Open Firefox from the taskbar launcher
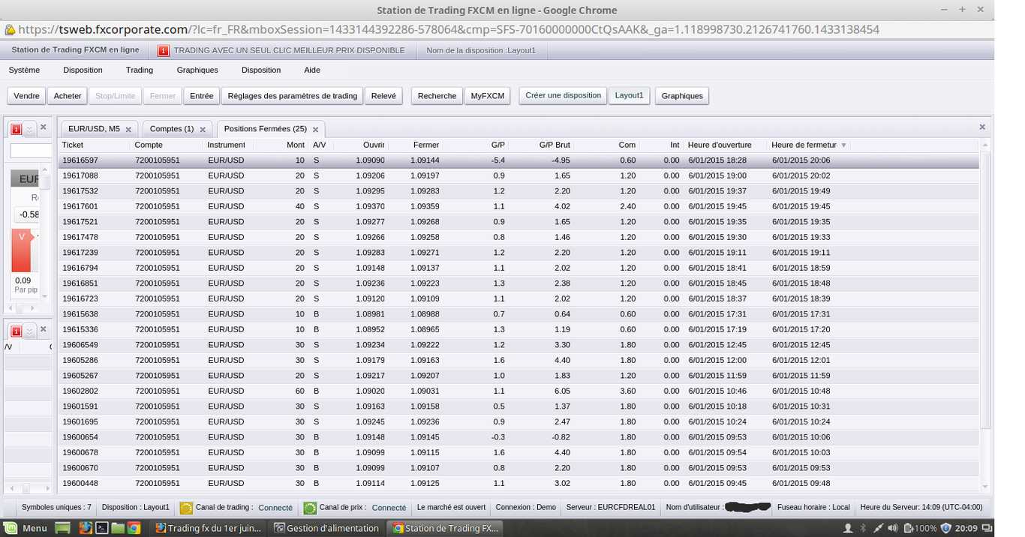This screenshot has width=1025, height=537. click(x=86, y=528)
